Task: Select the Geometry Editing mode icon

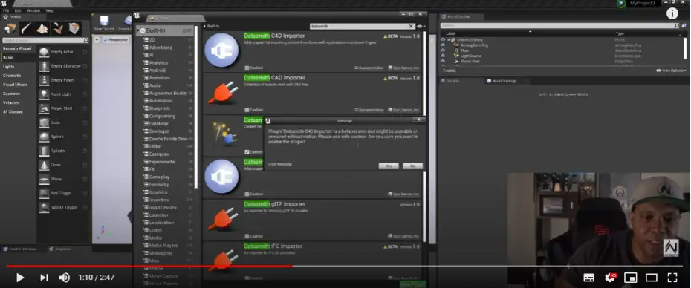Action: point(74,28)
